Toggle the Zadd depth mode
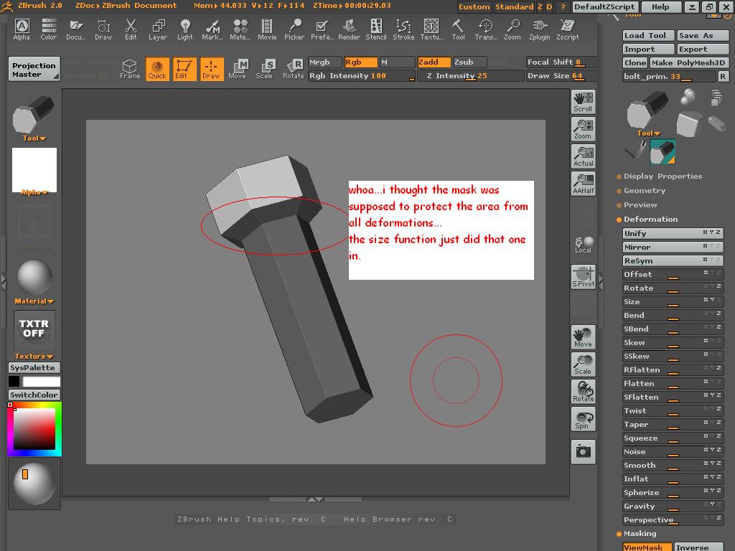The height and width of the screenshot is (551, 735). (434, 62)
